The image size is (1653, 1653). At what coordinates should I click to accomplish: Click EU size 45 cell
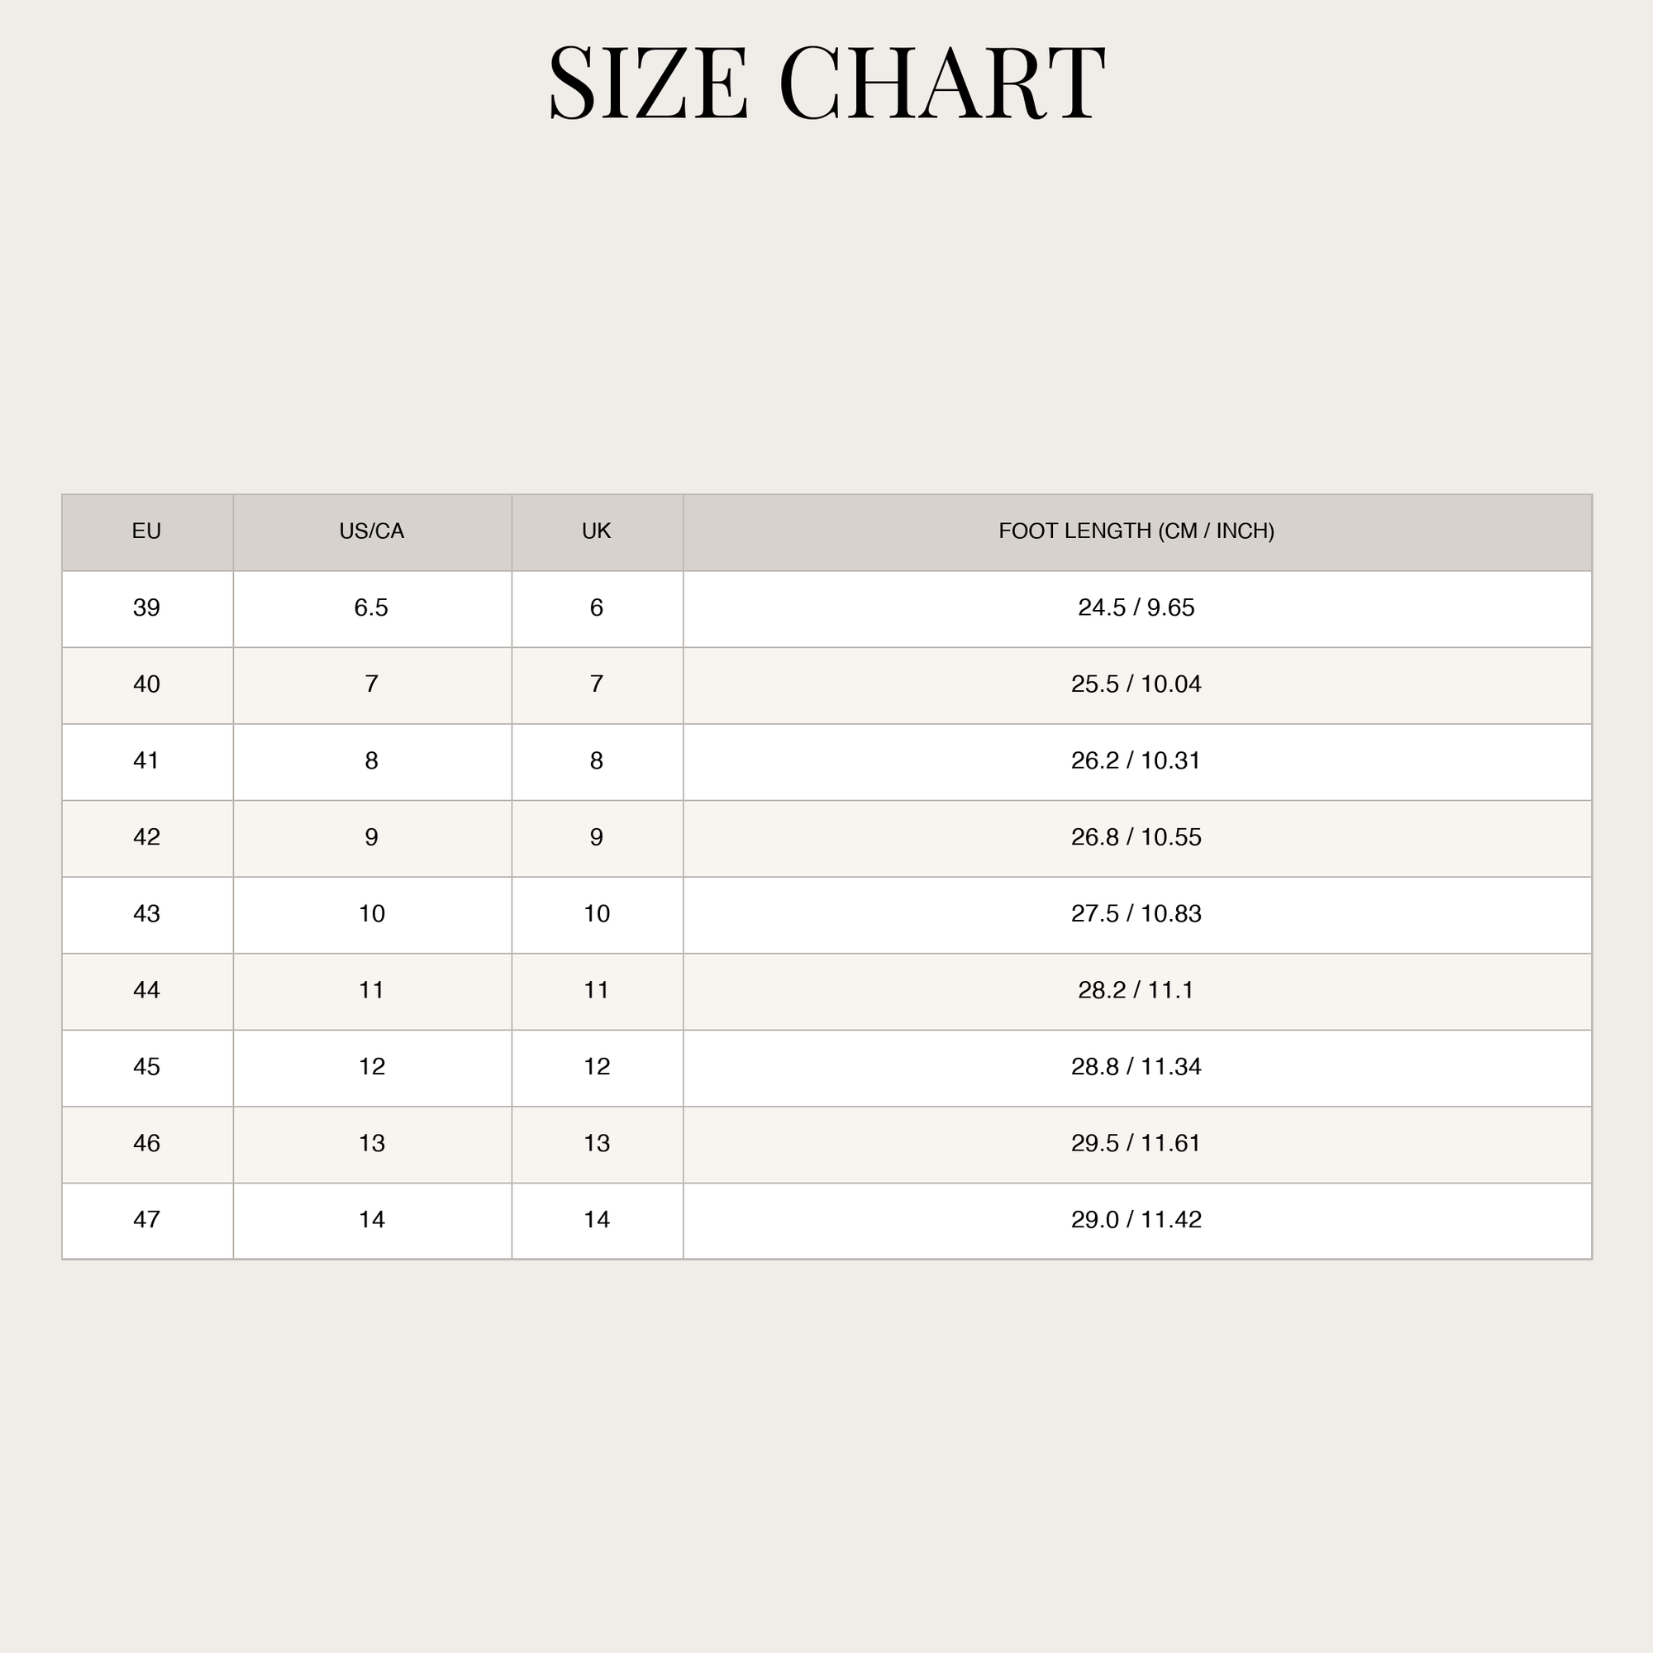pos(147,1068)
